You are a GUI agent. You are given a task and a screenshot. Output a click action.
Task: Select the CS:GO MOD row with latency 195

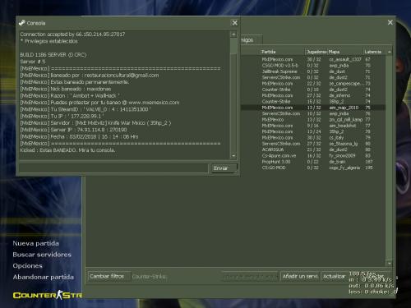pos(313,168)
